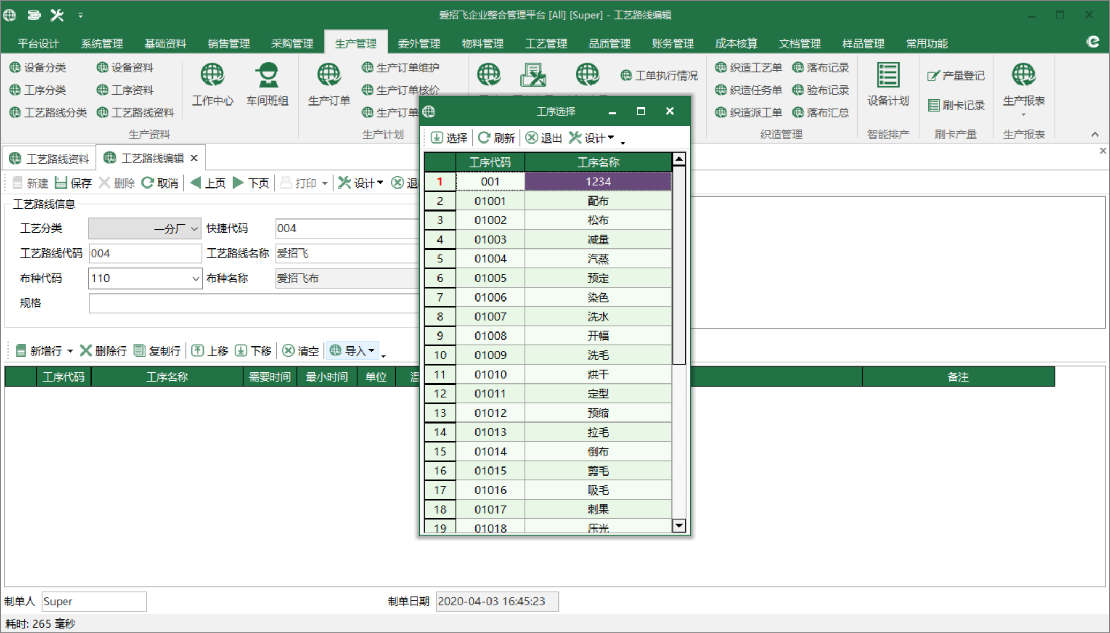
Task: Open the 工作中心 ribbon icon
Action: (213, 84)
